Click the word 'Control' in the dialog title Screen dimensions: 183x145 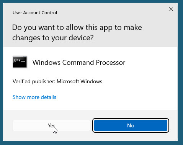tap(49, 13)
